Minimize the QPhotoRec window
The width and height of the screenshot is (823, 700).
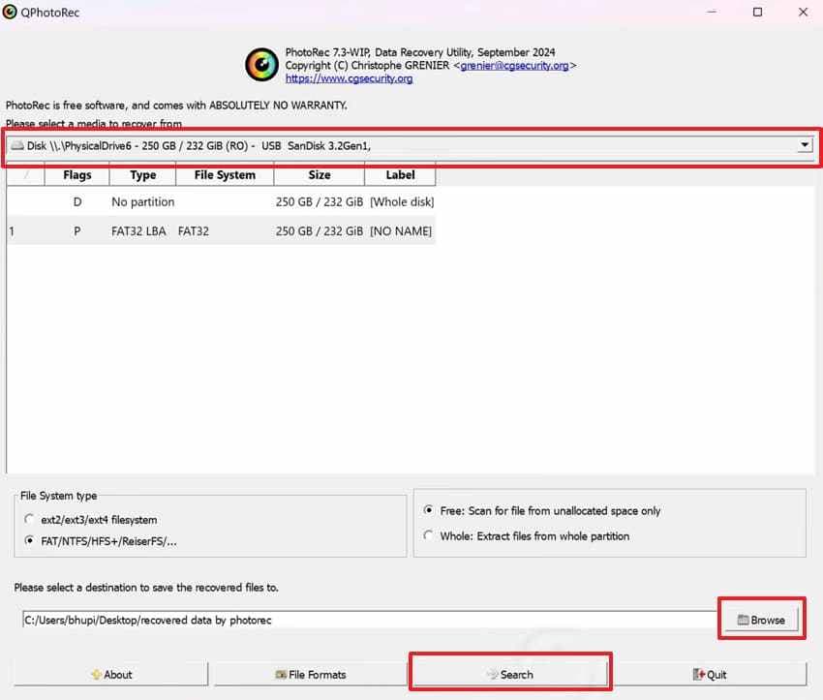click(x=712, y=12)
